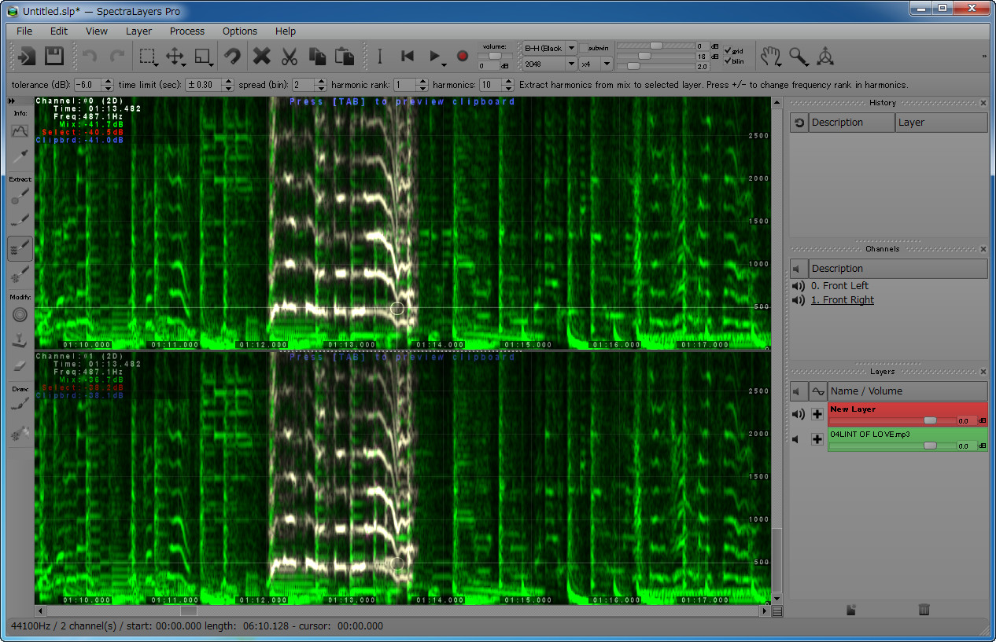This screenshot has height=642, width=996.
Task: Open the B-H (Black window type dropdown
Action: 550,48
